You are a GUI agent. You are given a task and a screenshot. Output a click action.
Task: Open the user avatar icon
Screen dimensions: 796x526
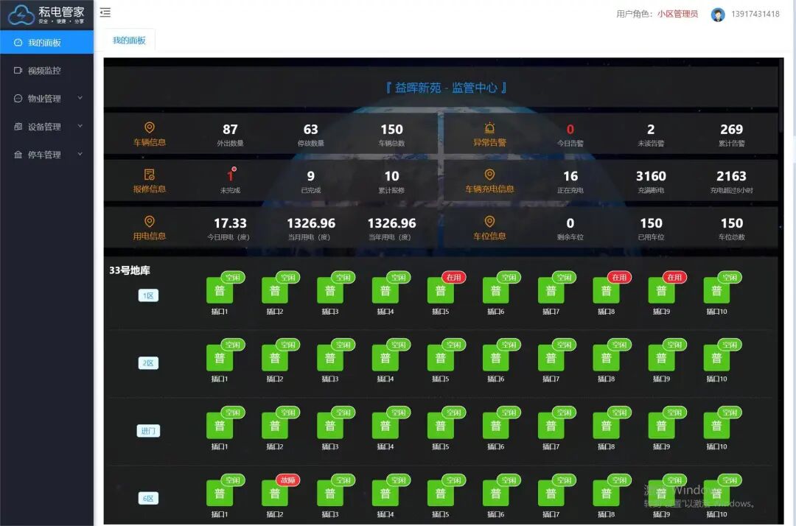tap(717, 15)
